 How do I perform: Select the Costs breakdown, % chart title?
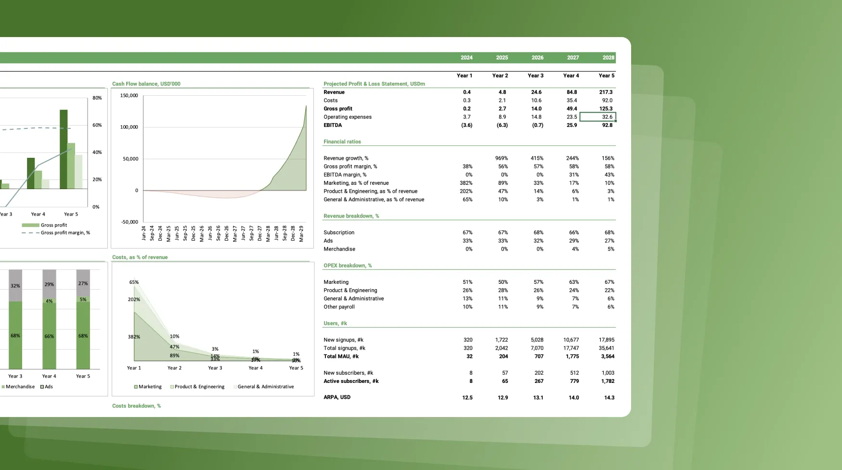pos(136,406)
